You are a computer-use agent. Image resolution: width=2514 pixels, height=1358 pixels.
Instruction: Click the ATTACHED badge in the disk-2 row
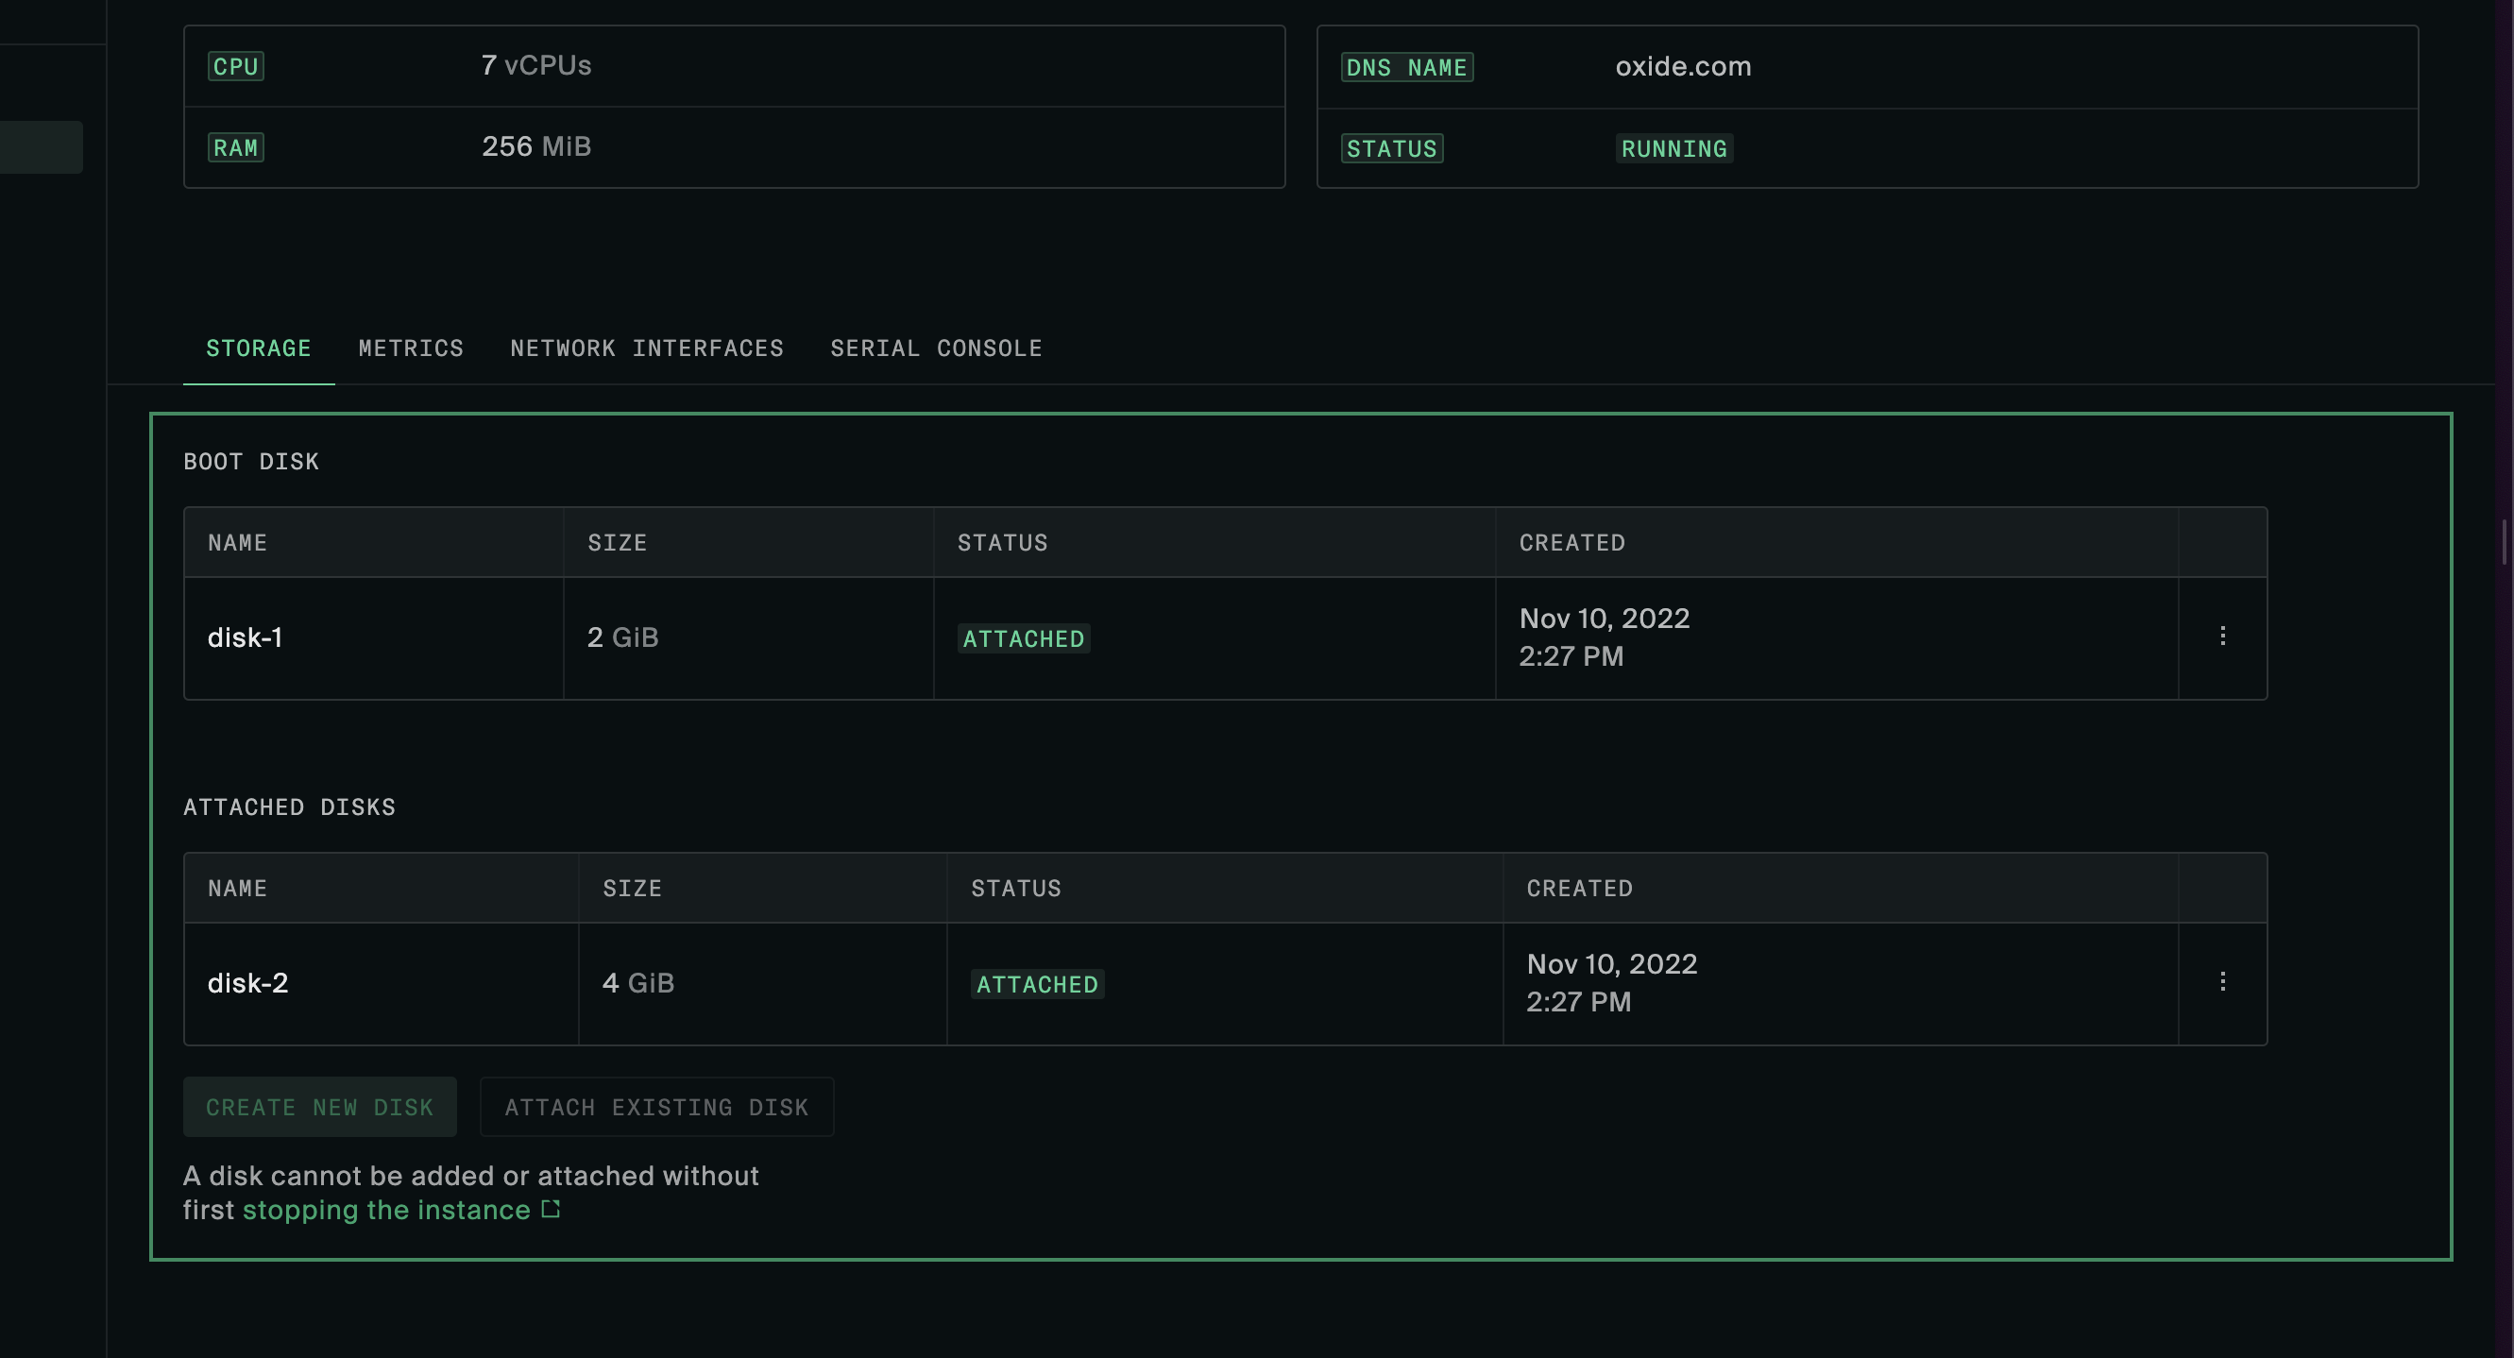pyautogui.click(x=1036, y=984)
